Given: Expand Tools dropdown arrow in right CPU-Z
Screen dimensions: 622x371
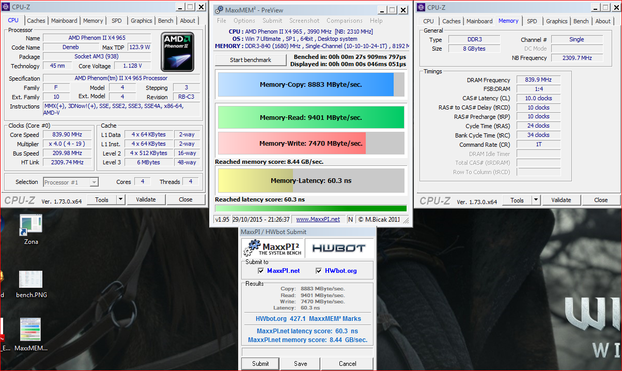Looking at the screenshot, I should (536, 200).
